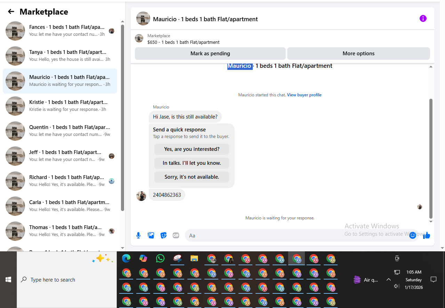Click sender avatar beside 2404862363 message
This screenshot has width=445, height=308.
141,196
